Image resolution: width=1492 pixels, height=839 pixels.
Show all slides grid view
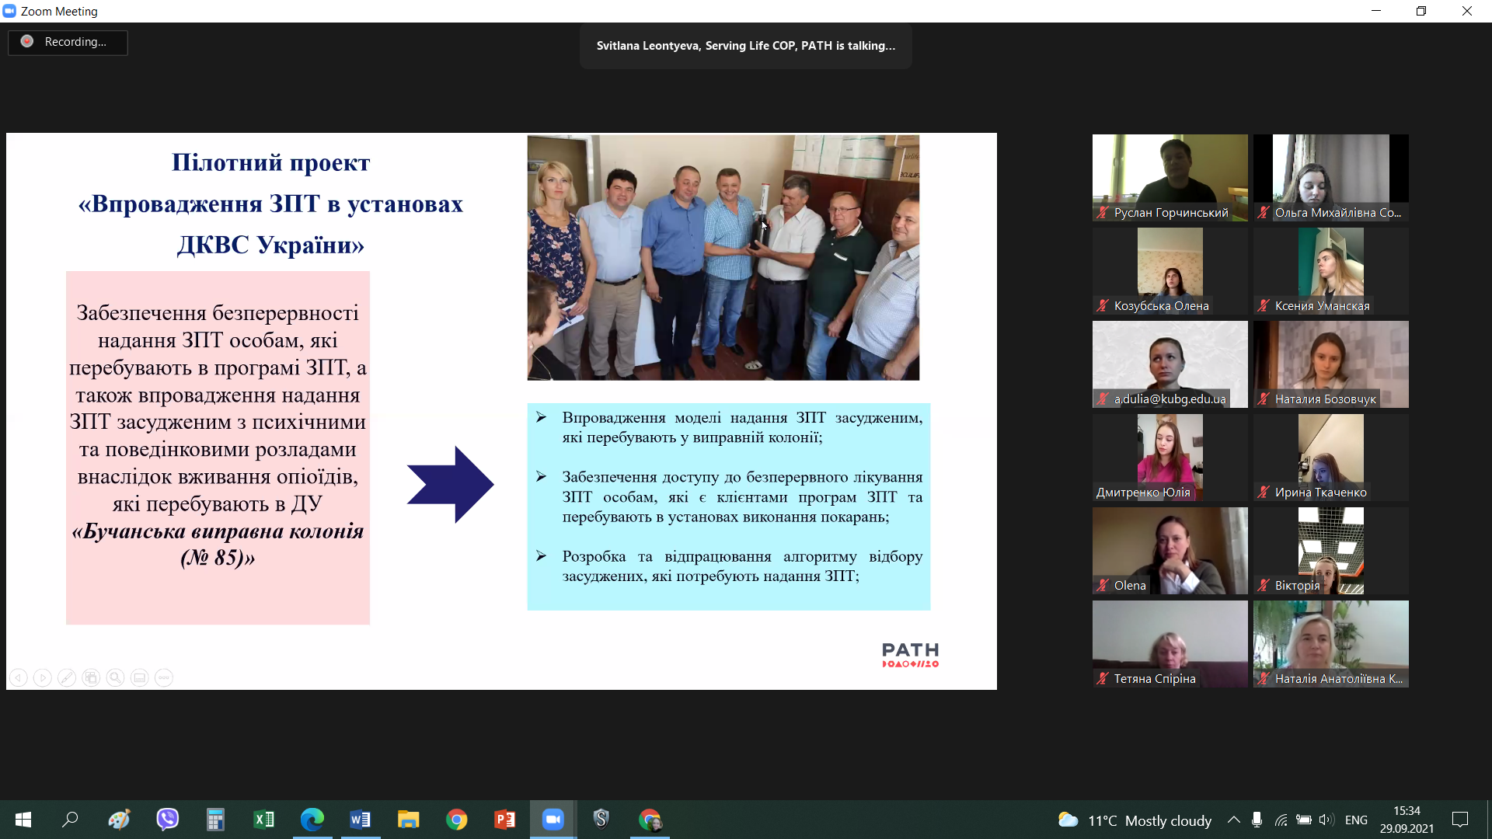[x=91, y=678]
